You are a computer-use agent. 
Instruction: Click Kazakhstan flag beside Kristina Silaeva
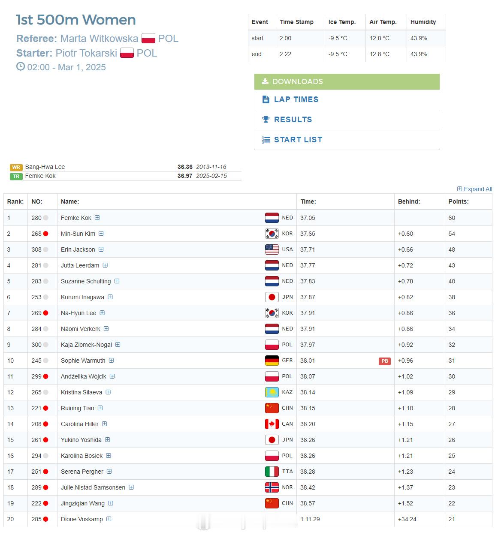(272, 392)
